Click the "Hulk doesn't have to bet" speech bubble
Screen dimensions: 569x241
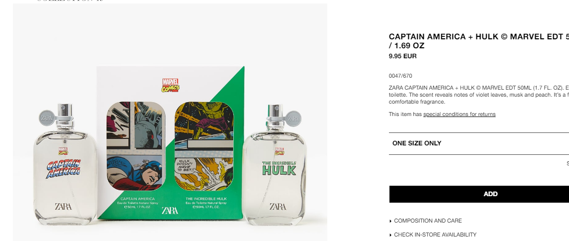click(x=187, y=166)
